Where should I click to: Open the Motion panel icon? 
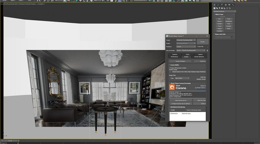pyautogui.click(x=226, y=5)
